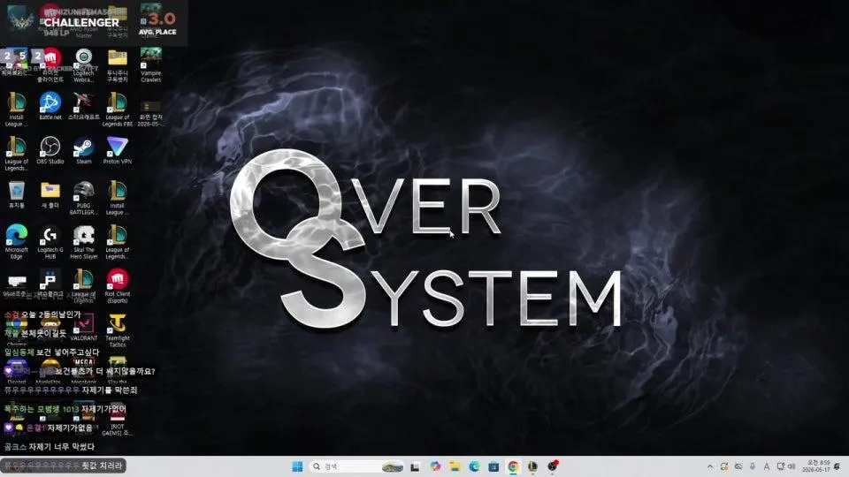The image size is (849, 477).
Task: Open the 두나주니 folder on the desktop
Action: [117, 65]
